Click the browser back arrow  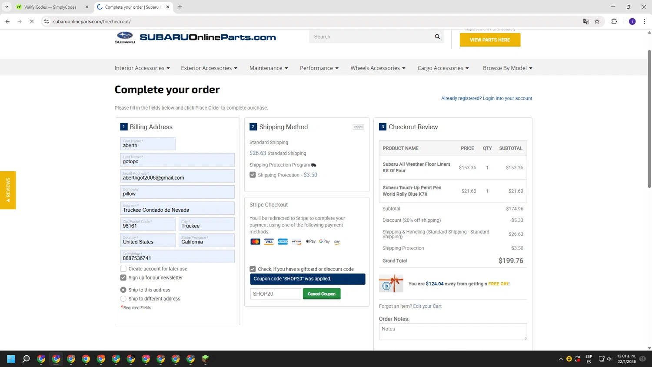tap(7, 21)
